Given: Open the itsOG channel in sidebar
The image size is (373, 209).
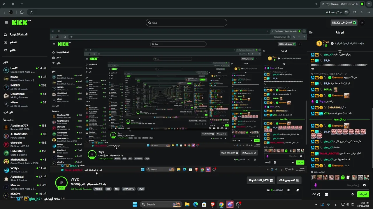Looking at the screenshot, I should click(25, 78).
